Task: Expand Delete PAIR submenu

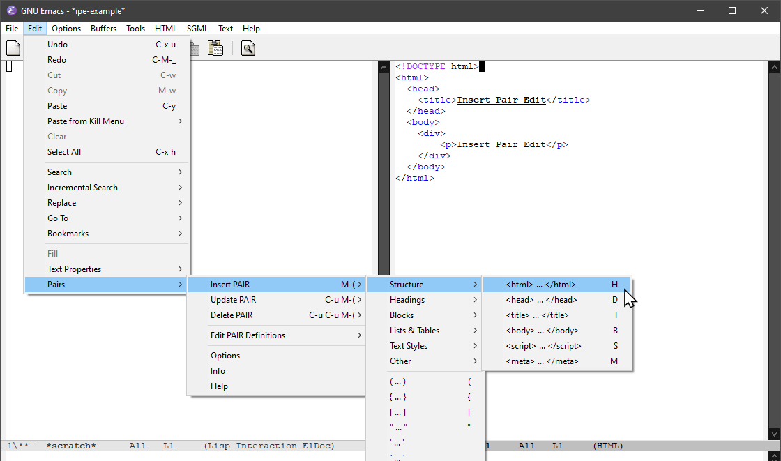Action: tap(276, 315)
